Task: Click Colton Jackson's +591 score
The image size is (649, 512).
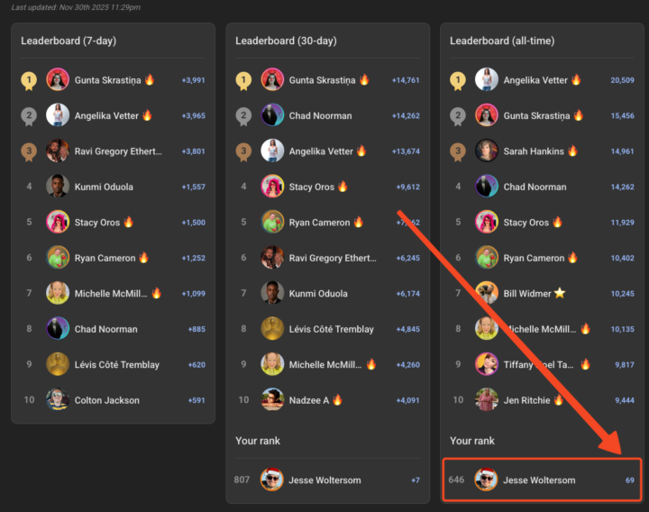Action: [x=197, y=400]
